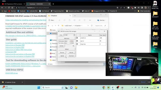Open the Instruction in Russian PDF link
Viewport: 161px width, 90px height.
click(15, 45)
